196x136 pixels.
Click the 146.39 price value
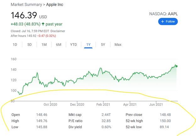click(x=24, y=15)
